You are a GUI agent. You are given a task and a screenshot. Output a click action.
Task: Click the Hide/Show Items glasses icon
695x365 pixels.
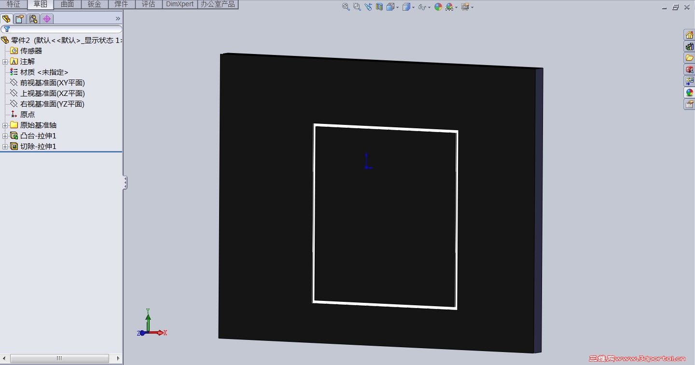pyautogui.click(x=422, y=7)
